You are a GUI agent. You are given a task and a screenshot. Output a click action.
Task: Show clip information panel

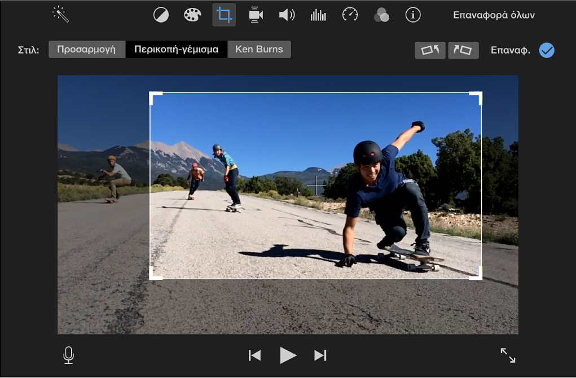(413, 15)
